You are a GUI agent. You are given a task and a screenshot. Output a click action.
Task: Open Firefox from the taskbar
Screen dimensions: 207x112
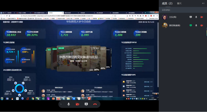pyautogui.click(x=58, y=99)
